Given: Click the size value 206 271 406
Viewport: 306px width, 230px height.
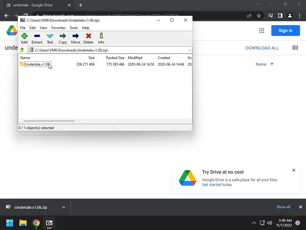Looking at the screenshot, I should (85, 64).
